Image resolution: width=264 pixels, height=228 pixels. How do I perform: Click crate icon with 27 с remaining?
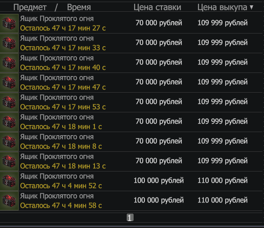point(9,23)
